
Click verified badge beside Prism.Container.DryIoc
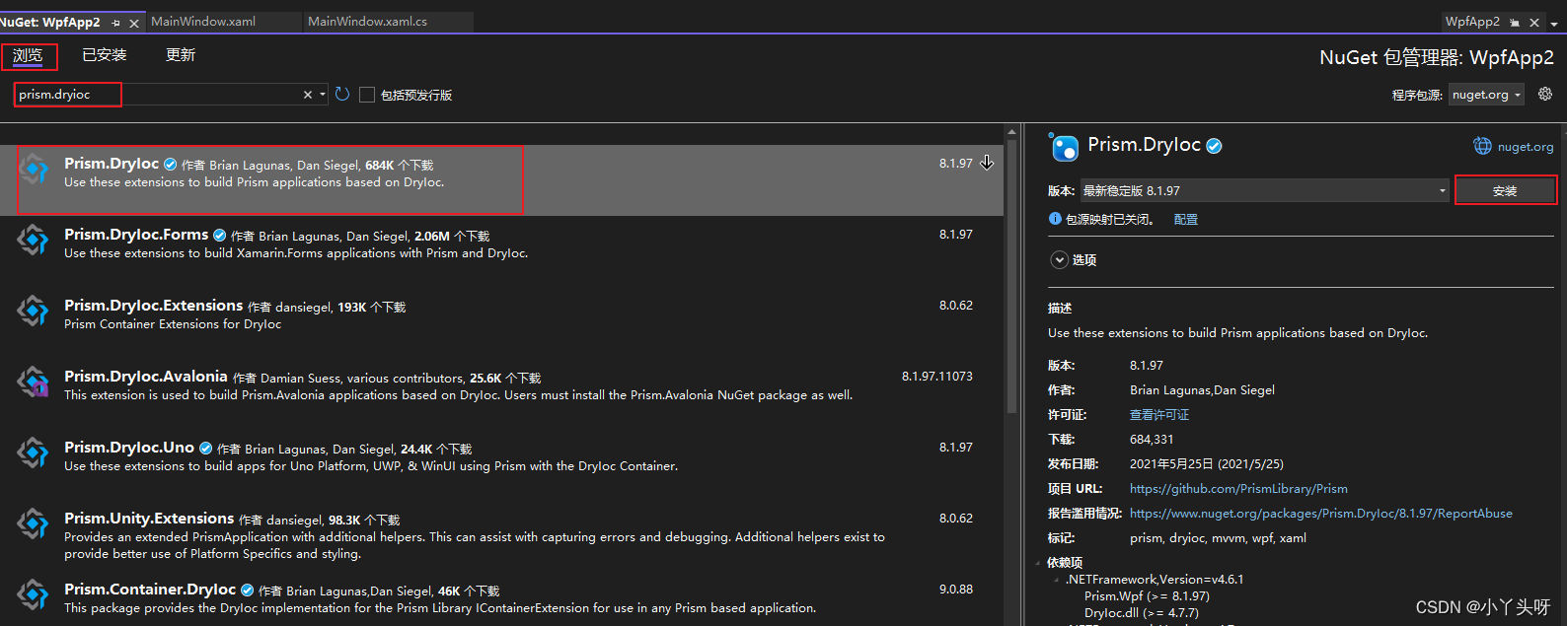[247, 591]
